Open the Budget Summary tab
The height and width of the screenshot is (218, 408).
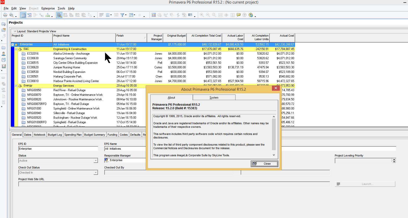tap(94, 135)
